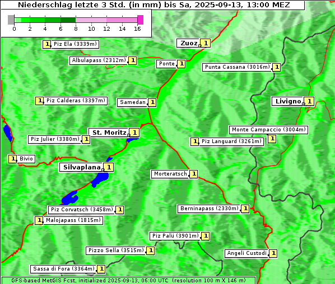Click the GFS-based MetGIS forecast footer text

click(x=128, y=281)
